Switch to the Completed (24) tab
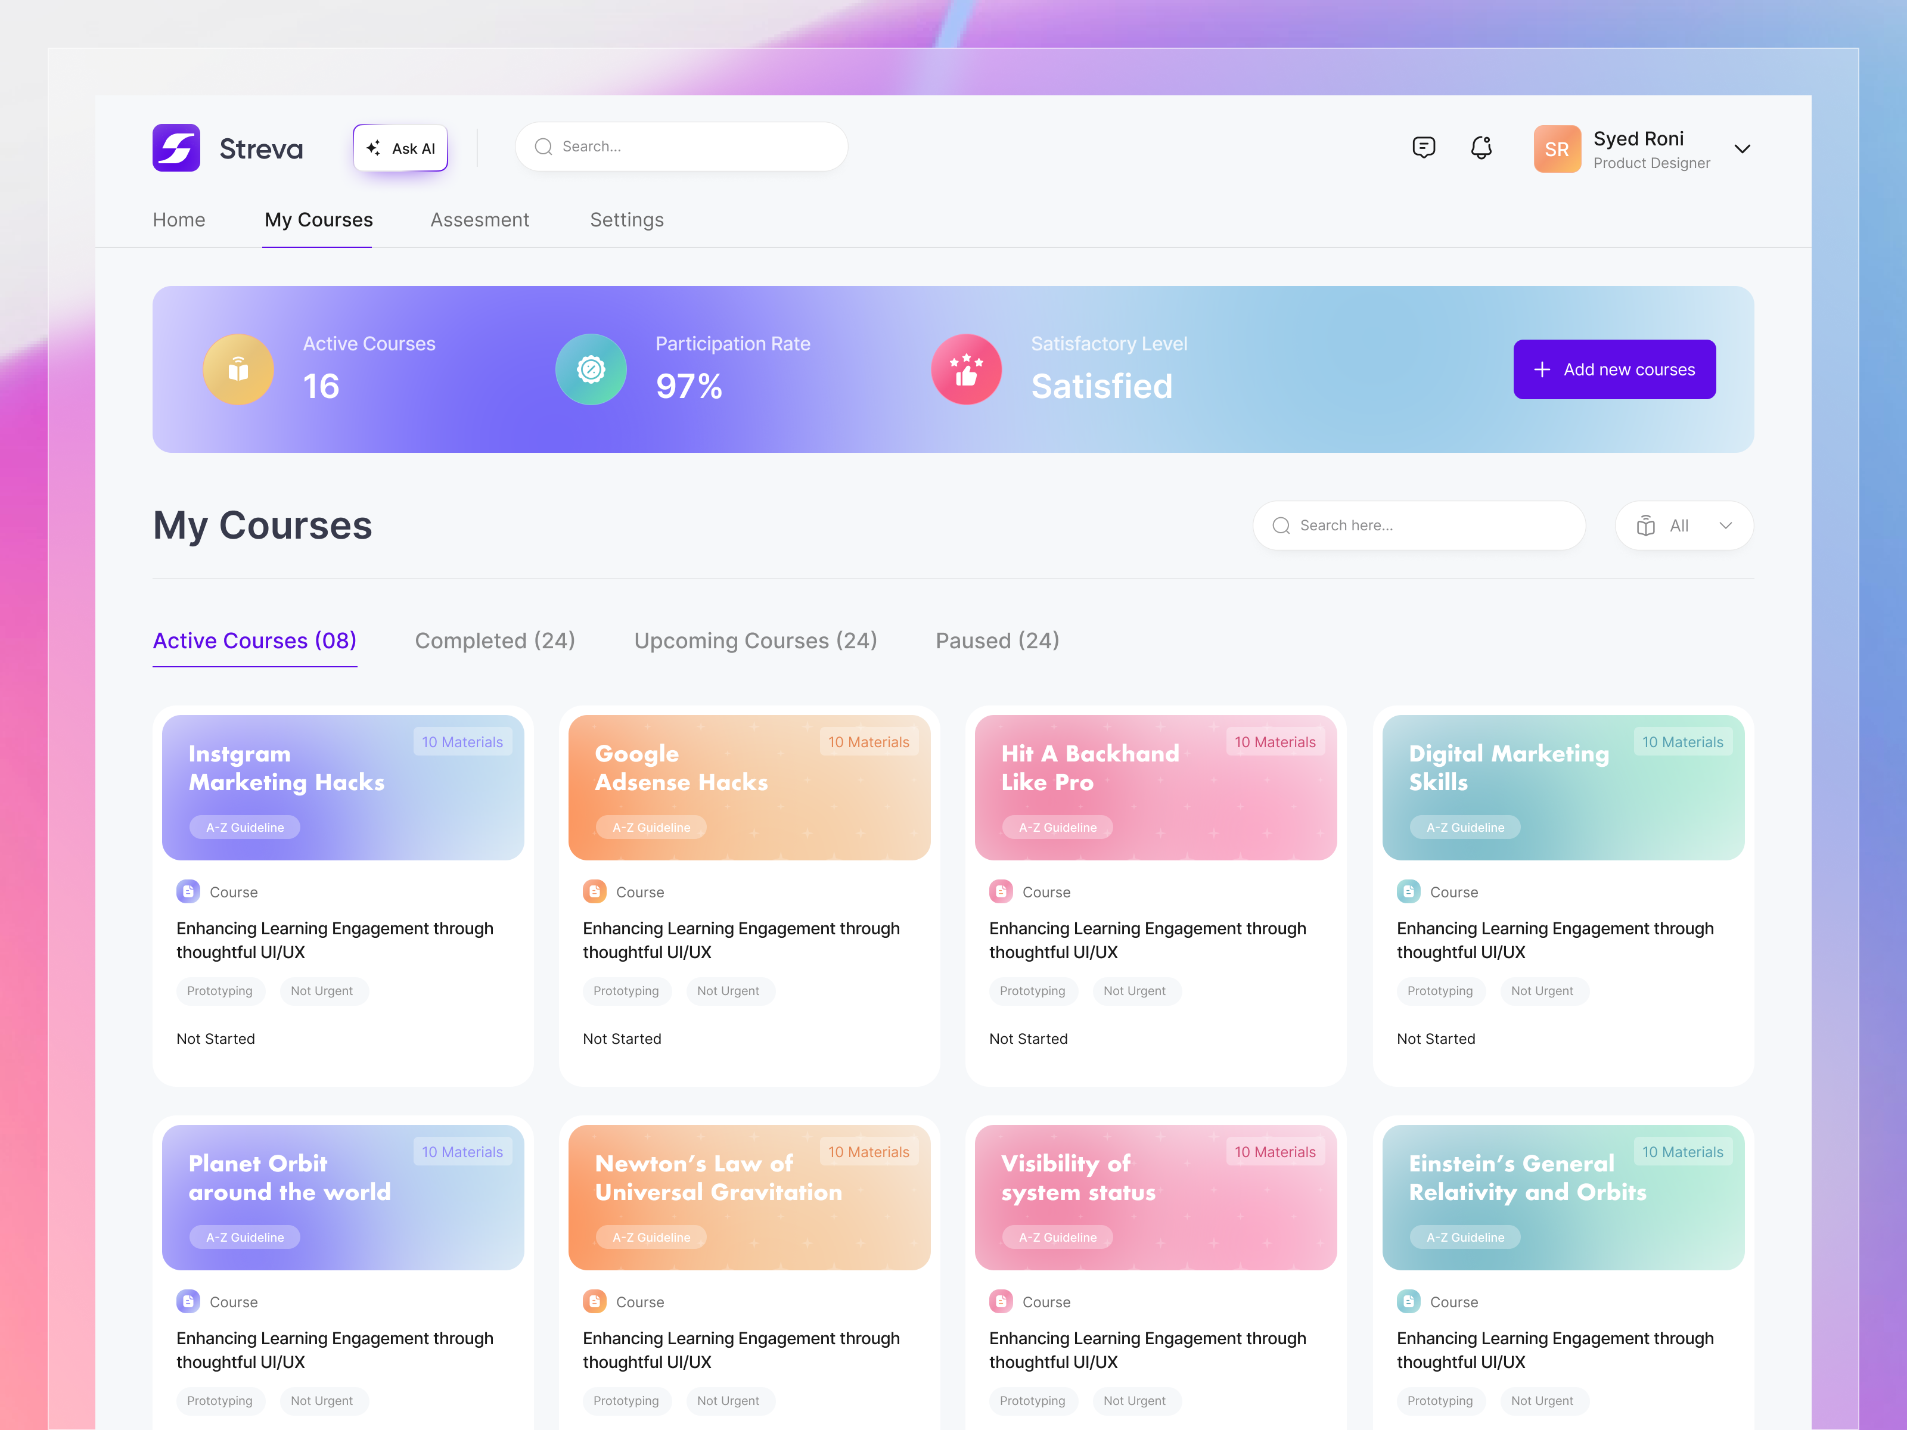Viewport: 1907px width, 1430px height. point(495,641)
